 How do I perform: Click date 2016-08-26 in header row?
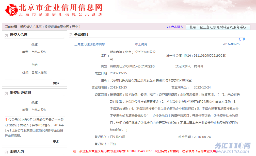coord(231,44)
